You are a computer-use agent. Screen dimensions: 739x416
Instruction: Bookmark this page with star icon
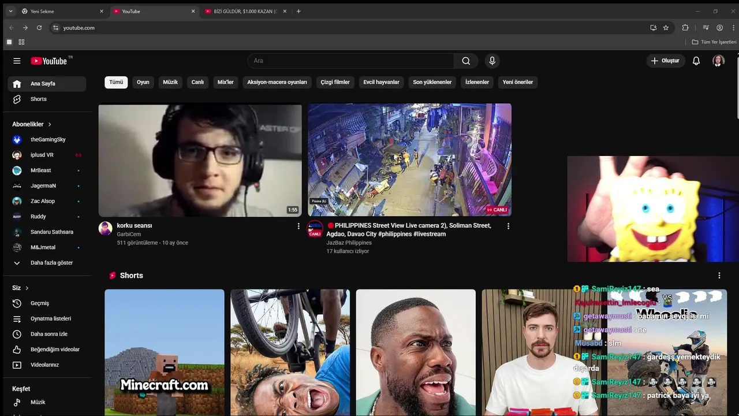(666, 28)
